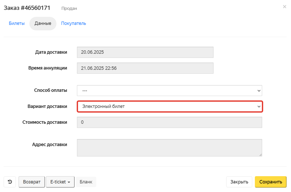Click the Дата доставки date field

pyautogui.click(x=145, y=52)
